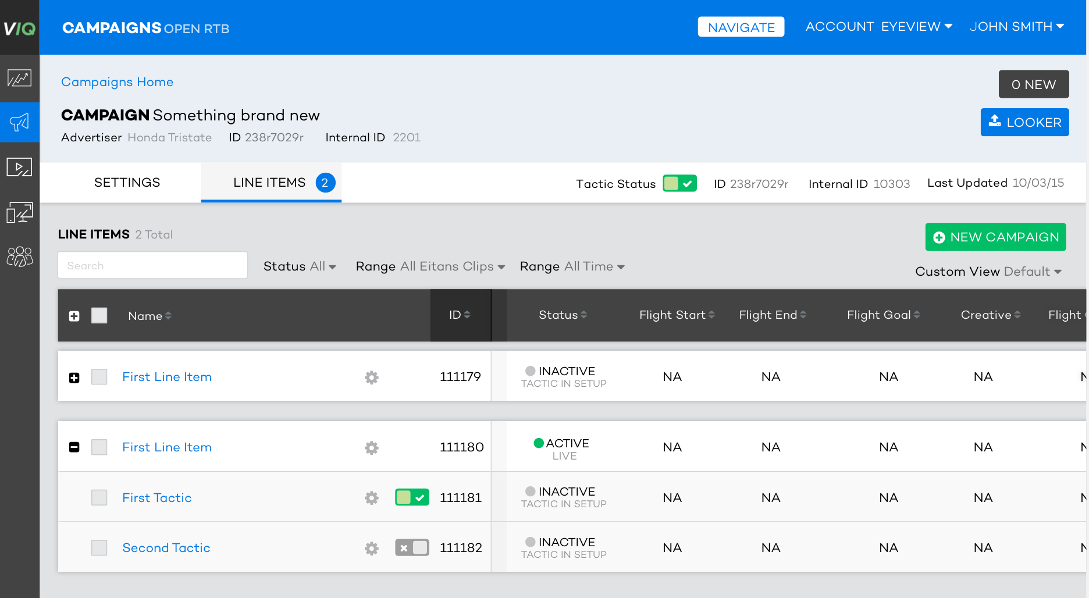Toggle the Tactic Status switch

(x=679, y=183)
